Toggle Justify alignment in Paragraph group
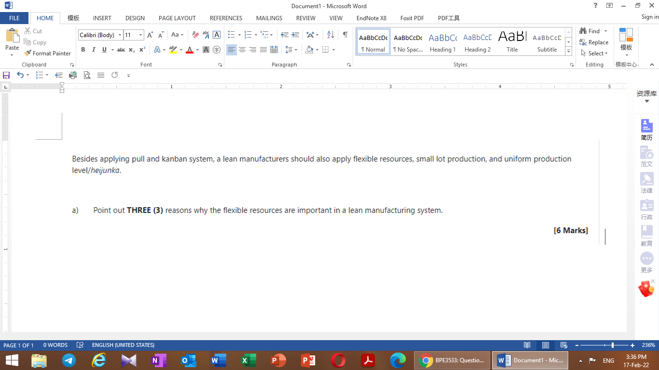This screenshot has height=370, width=659. [263, 50]
